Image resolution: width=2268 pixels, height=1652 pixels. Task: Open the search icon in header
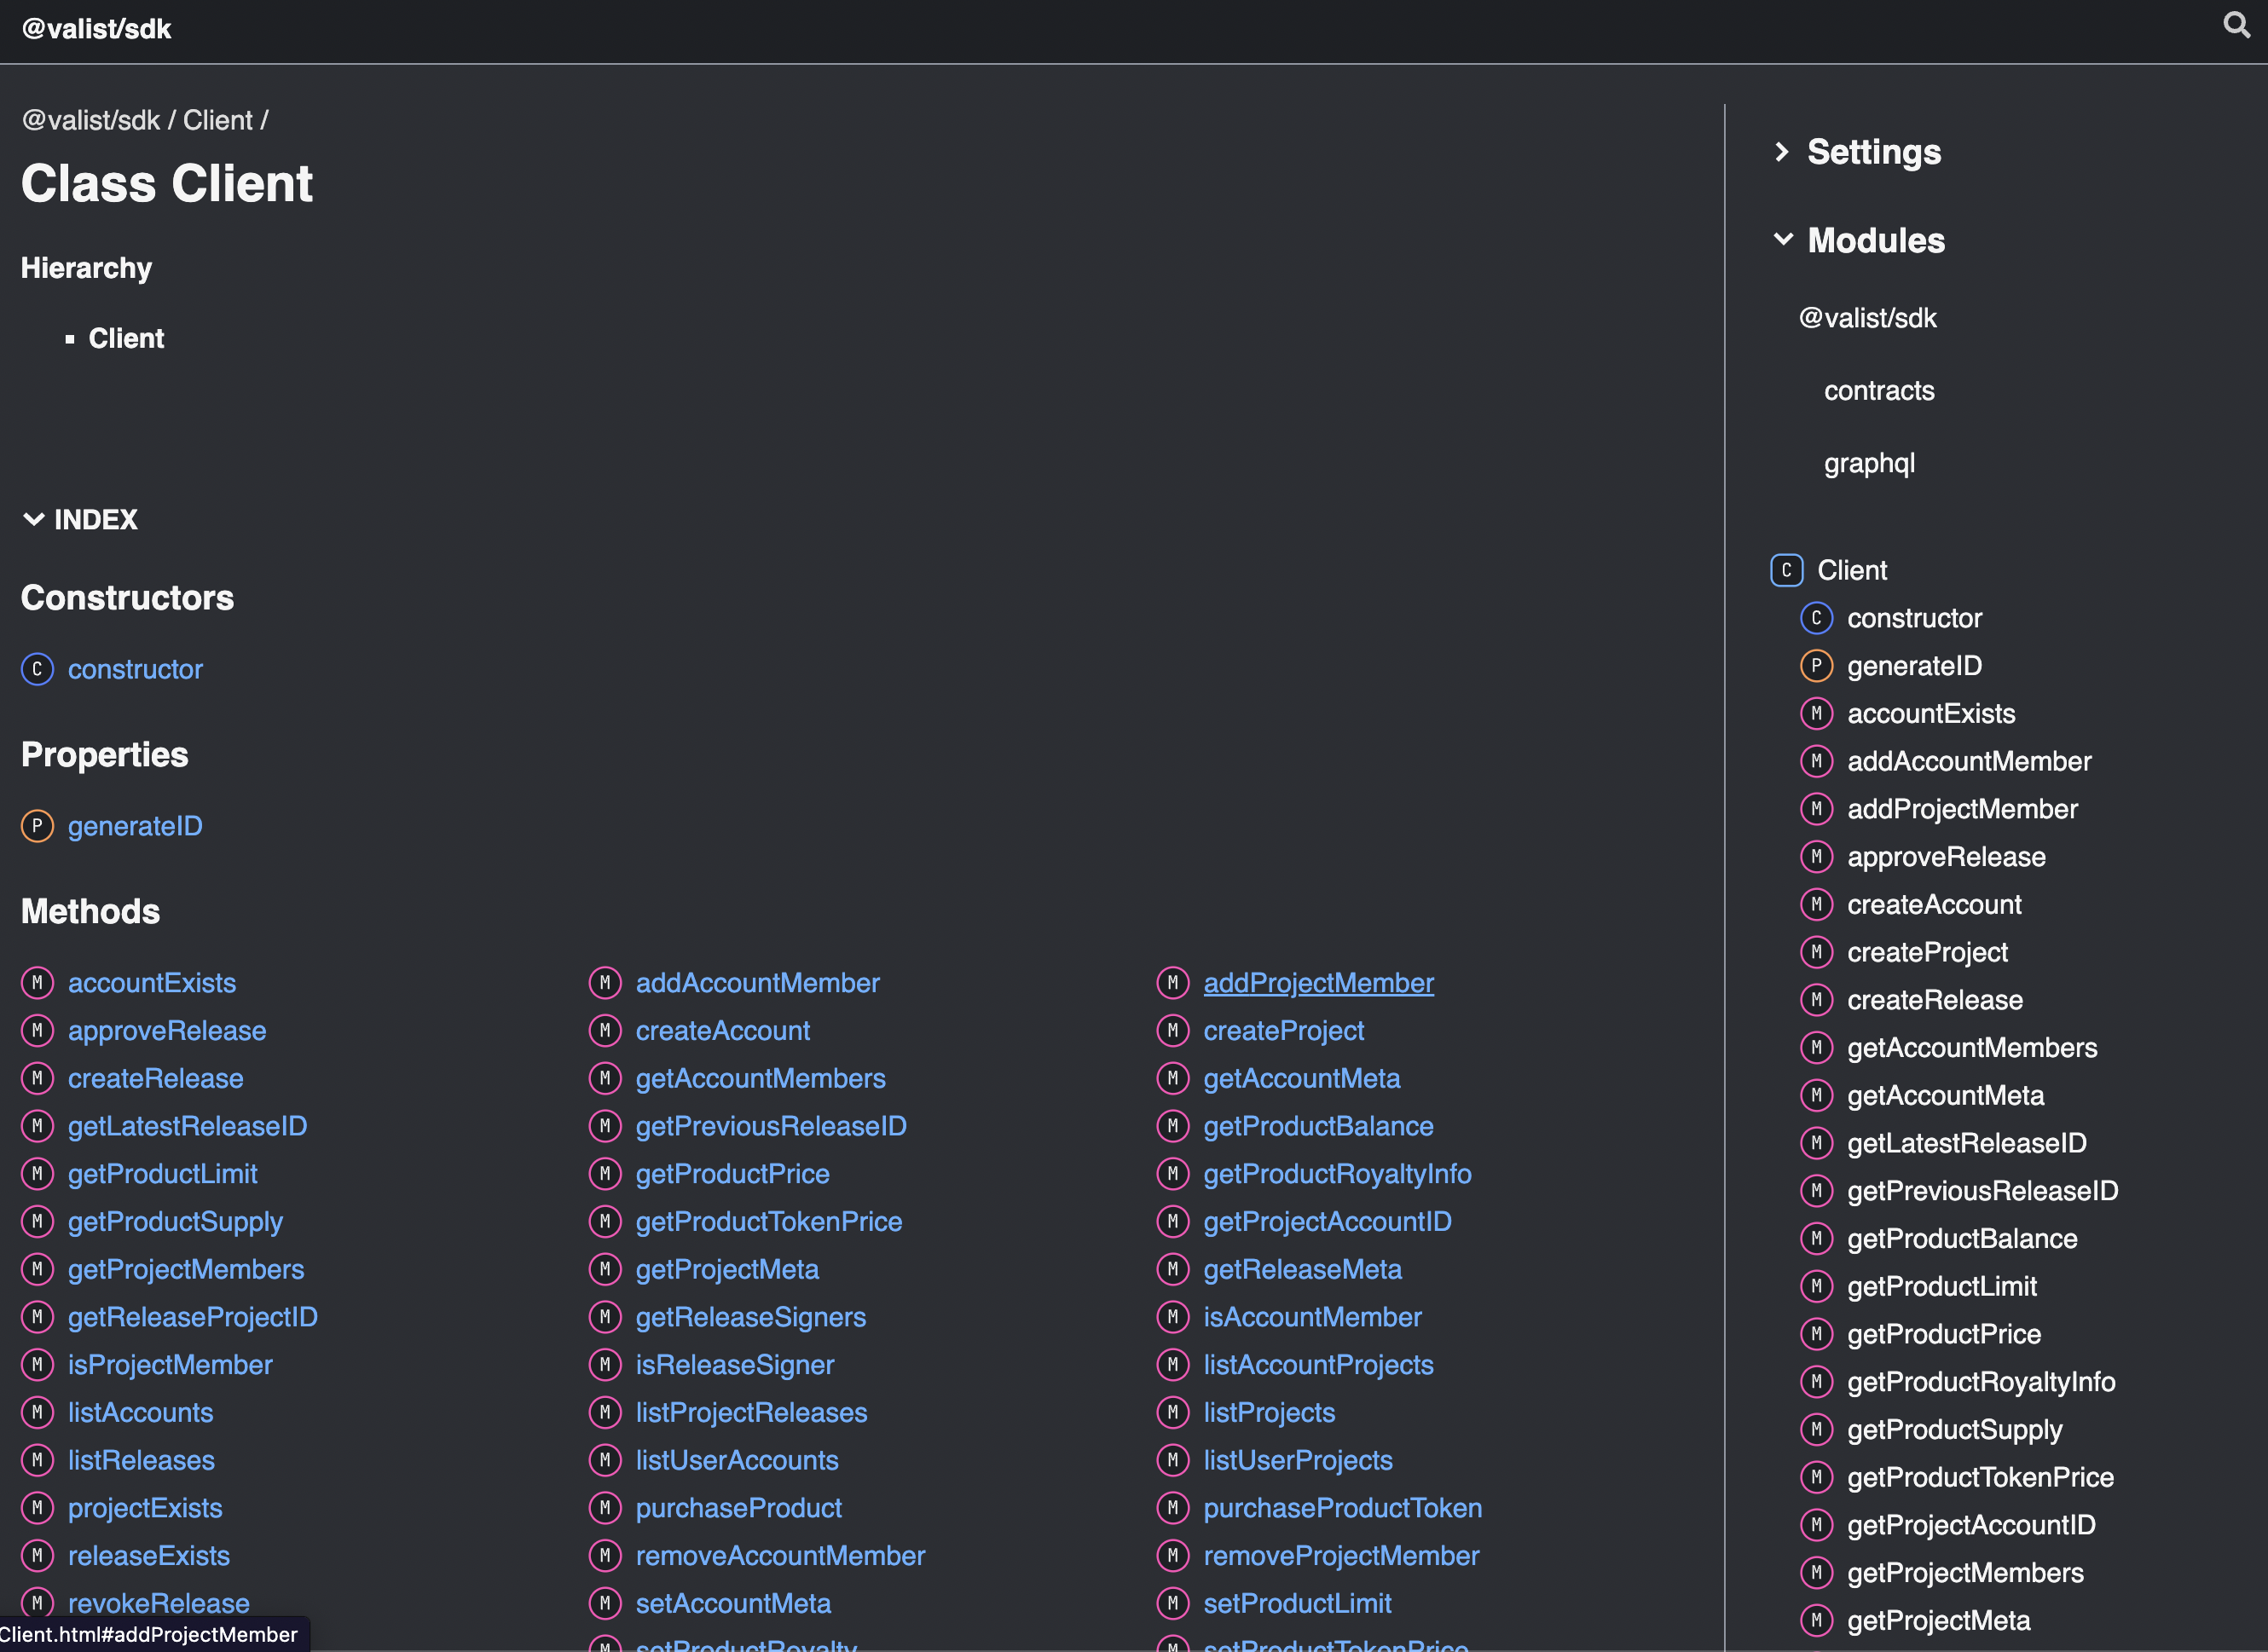pos(2236,25)
